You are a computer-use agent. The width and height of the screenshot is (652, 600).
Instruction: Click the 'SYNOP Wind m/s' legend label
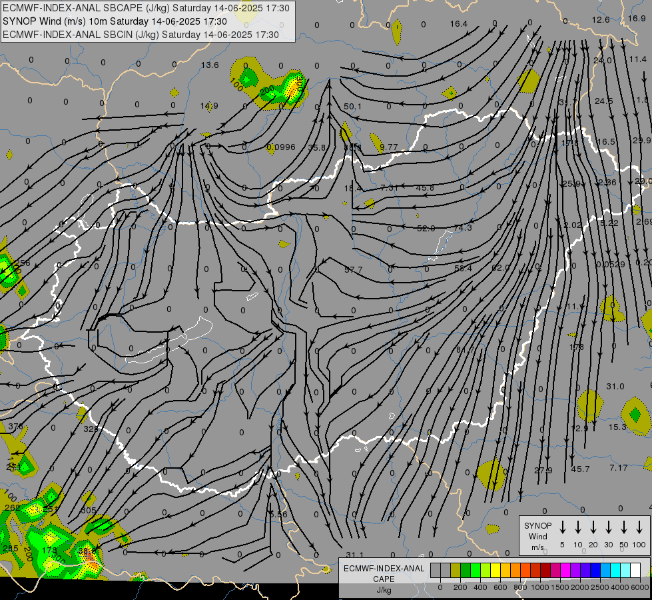click(537, 536)
